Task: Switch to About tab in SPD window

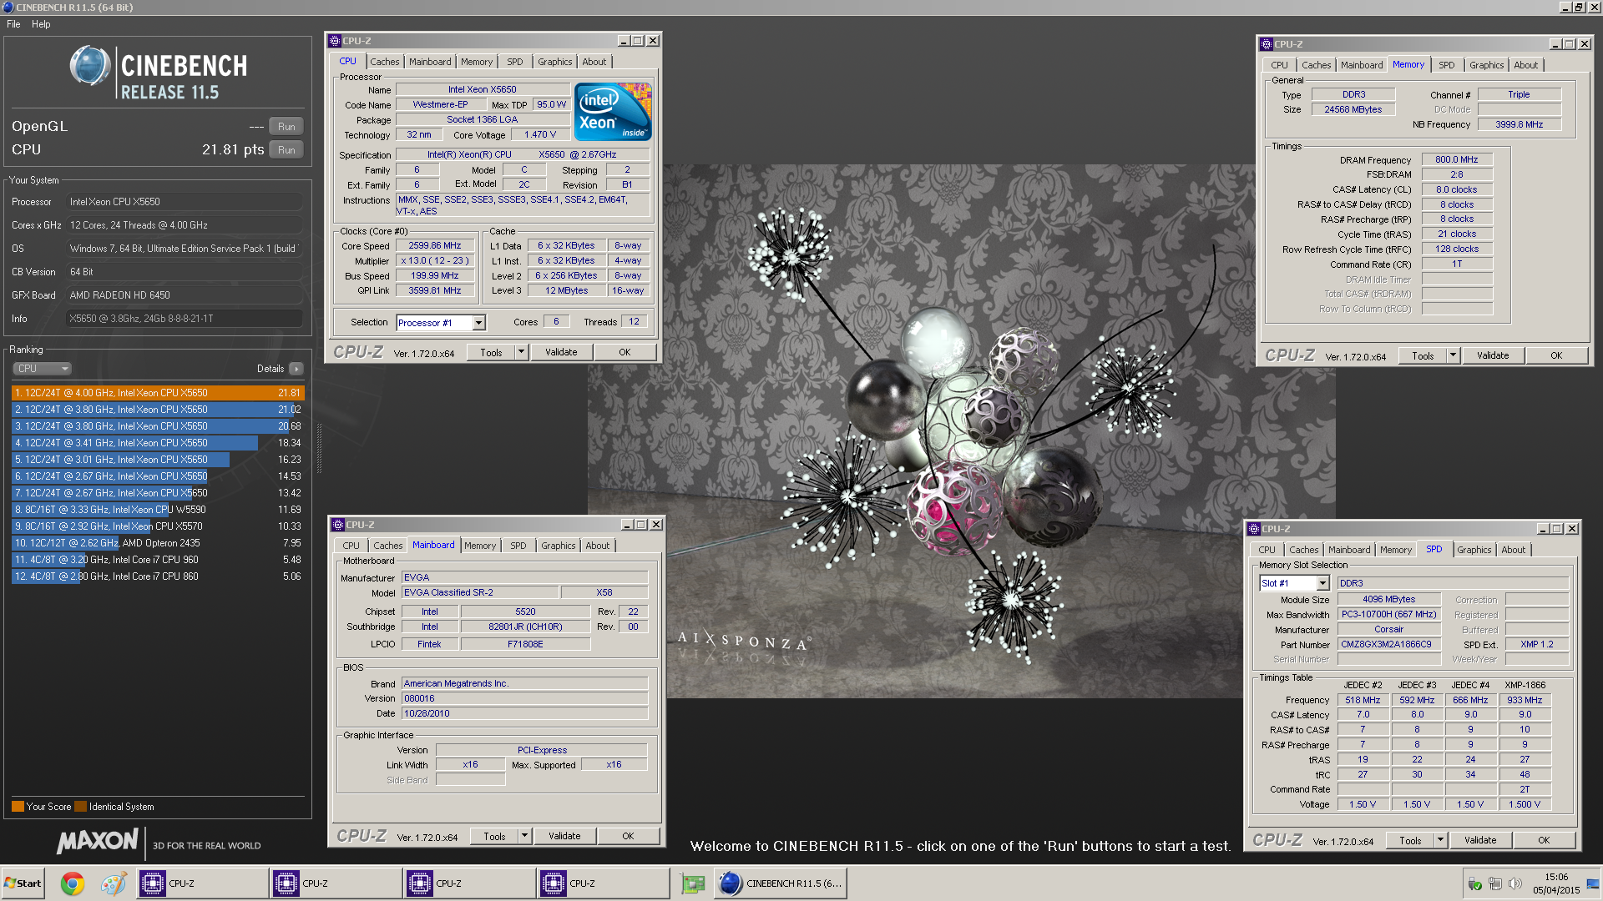Action: click(1514, 550)
